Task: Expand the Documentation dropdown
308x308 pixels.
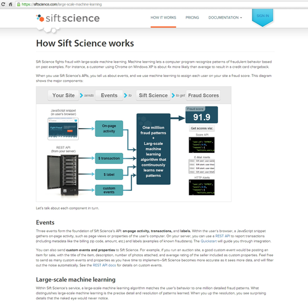Action: 225,18
